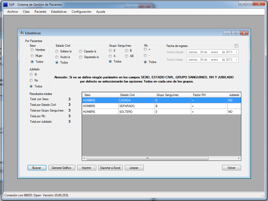268x201 pixels.
Task: Enable the Fecha de ingreso checkbox
Action: tap(236, 46)
